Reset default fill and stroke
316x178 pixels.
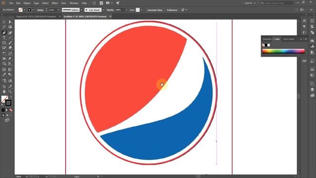[2, 105]
